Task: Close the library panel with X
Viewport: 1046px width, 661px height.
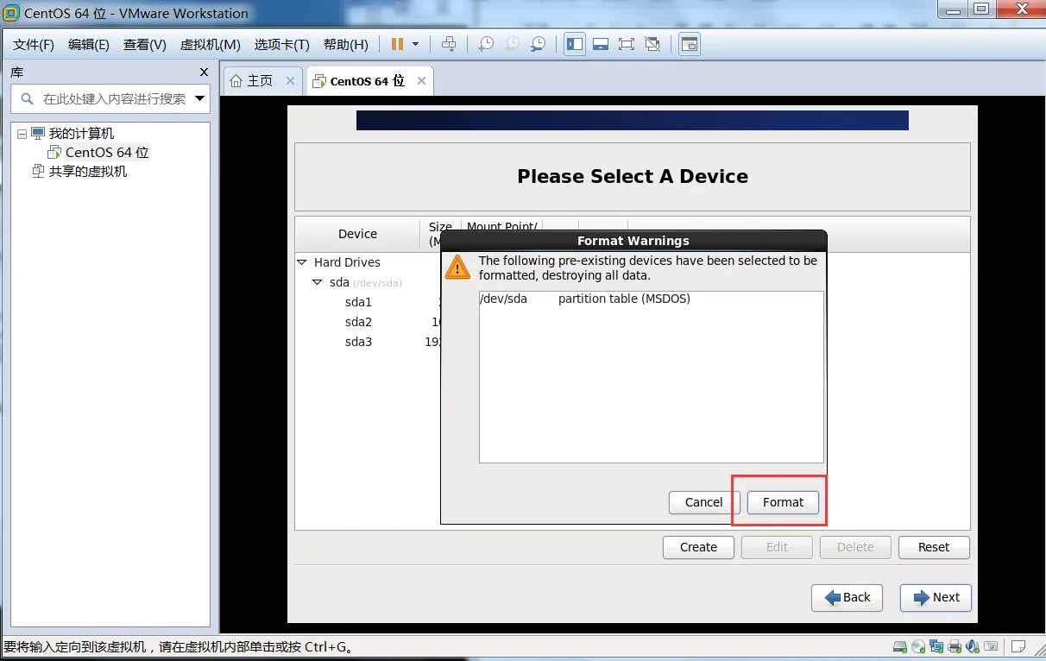Action: 204,72
